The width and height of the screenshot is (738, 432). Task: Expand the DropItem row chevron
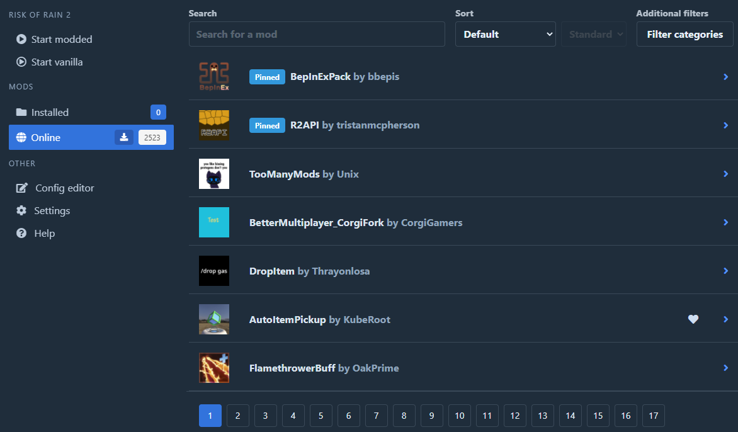[x=726, y=271]
